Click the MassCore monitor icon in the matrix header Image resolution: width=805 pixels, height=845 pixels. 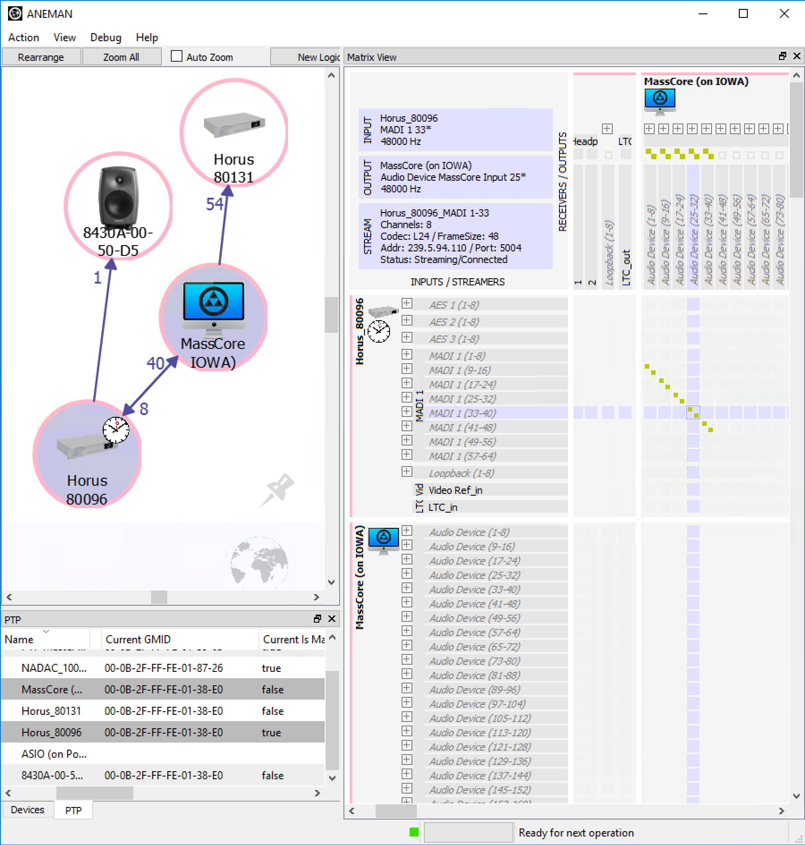tap(660, 102)
